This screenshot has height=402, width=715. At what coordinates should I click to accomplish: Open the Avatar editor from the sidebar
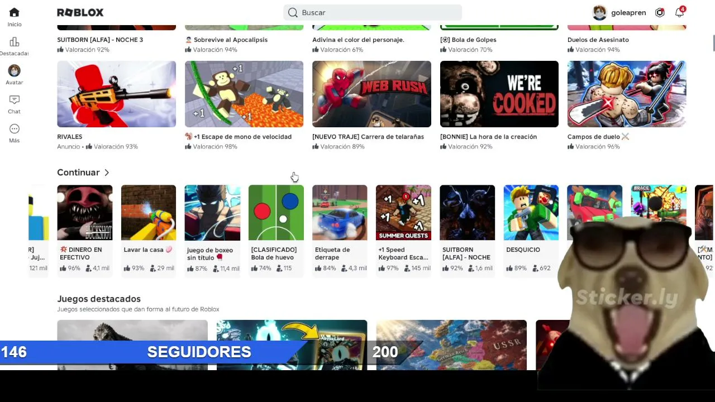[x=15, y=71]
